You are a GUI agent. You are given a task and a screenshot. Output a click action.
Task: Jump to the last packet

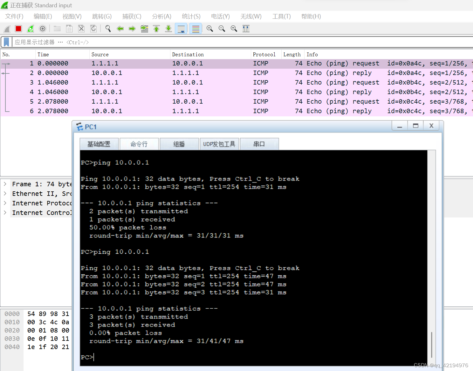pyautogui.click(x=168, y=29)
